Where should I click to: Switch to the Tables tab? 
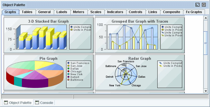click(x=27, y=12)
